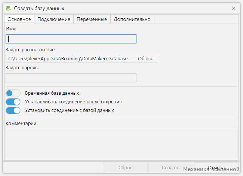
Task: Switch to the Подключение tab
Action: (x=54, y=19)
